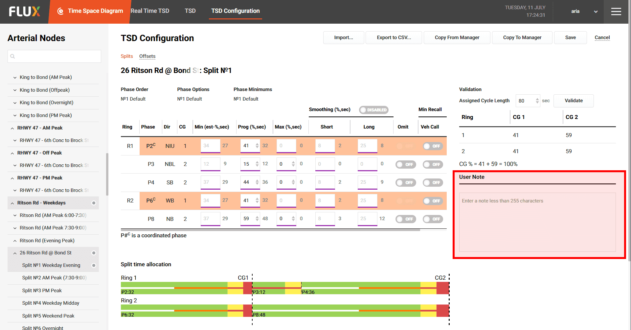Click the FLUX logo
Screen dimensions: 631x330
click(25, 12)
